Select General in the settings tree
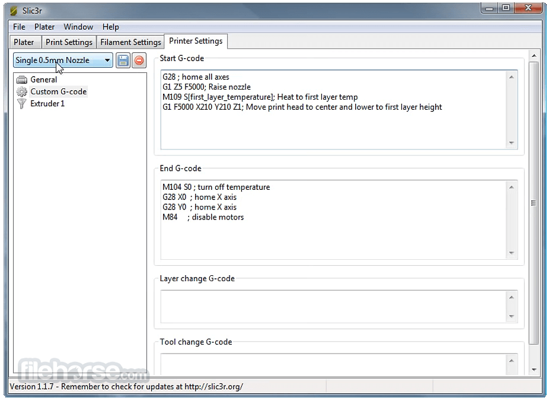Screen dimensions: 549x401 coord(43,80)
